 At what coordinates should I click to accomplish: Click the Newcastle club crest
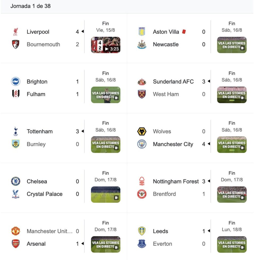tap(142, 44)
